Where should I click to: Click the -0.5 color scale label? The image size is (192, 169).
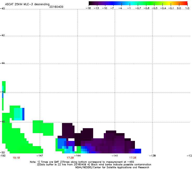pos(155,8)
